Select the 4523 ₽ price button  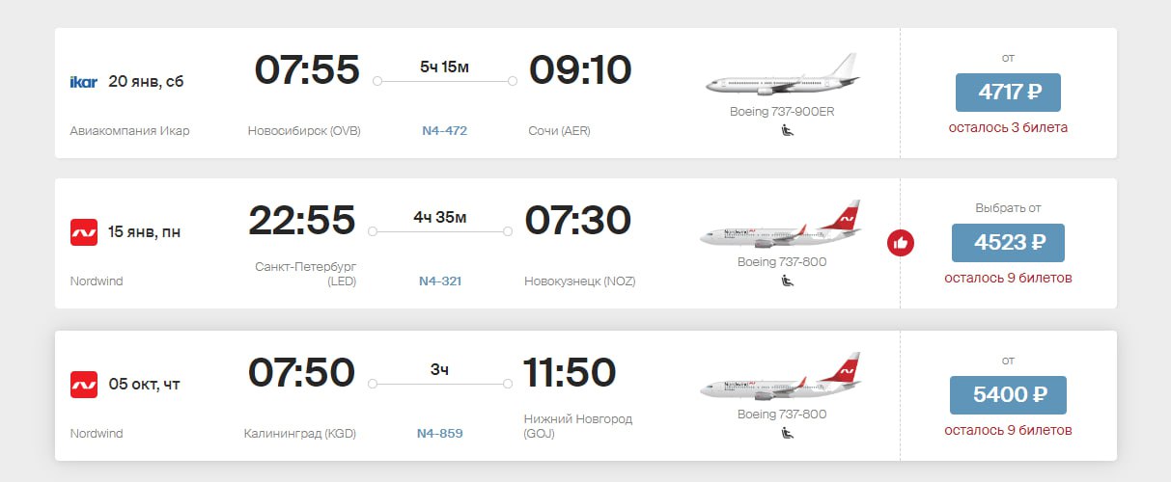pyautogui.click(x=1008, y=243)
